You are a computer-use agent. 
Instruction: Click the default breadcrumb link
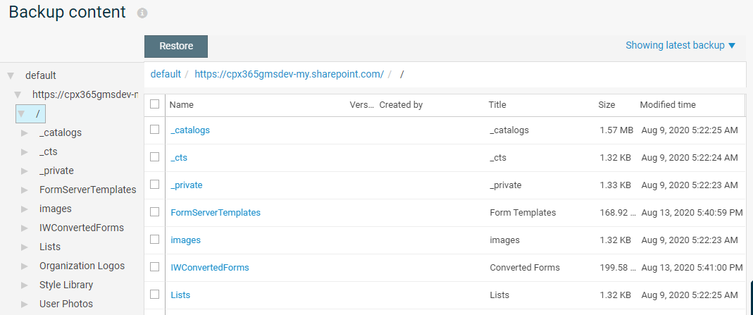tap(166, 74)
